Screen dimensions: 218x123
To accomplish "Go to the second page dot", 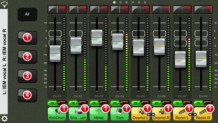I will coord(121,2).
